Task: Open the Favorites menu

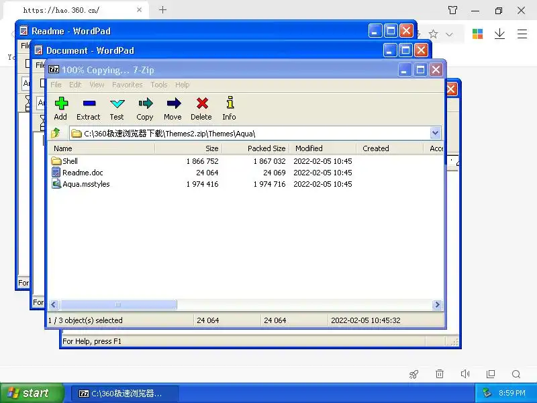Action: click(x=128, y=85)
